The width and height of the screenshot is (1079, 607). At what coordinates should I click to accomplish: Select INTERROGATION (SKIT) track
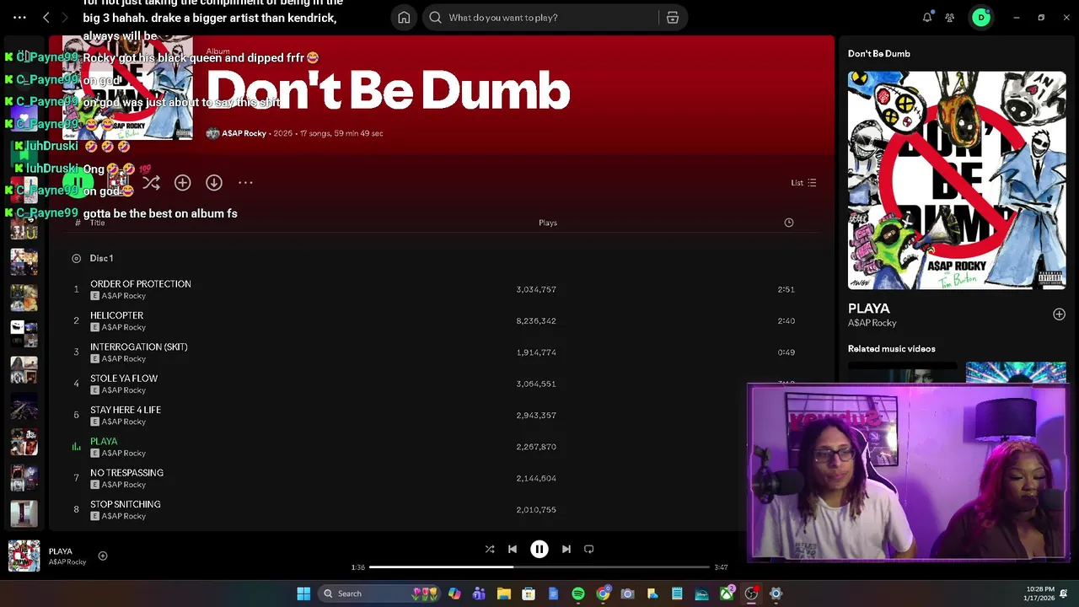[x=139, y=346]
